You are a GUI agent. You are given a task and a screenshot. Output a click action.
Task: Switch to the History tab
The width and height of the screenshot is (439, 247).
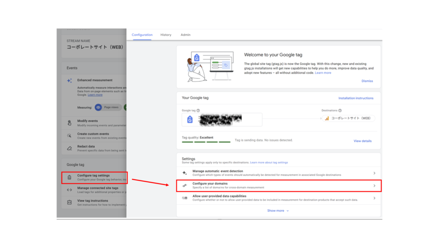click(x=166, y=35)
